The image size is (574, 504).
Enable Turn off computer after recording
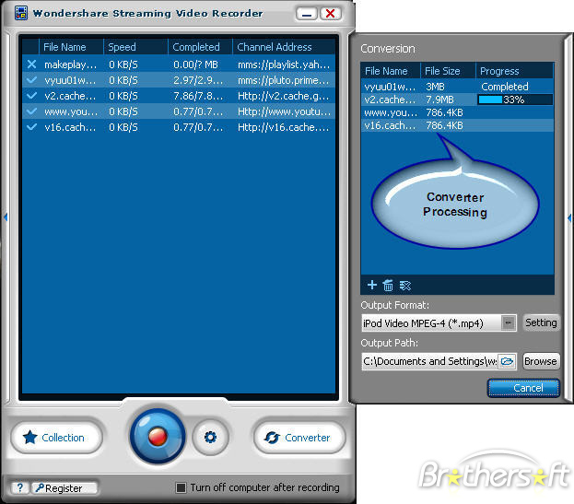181,487
